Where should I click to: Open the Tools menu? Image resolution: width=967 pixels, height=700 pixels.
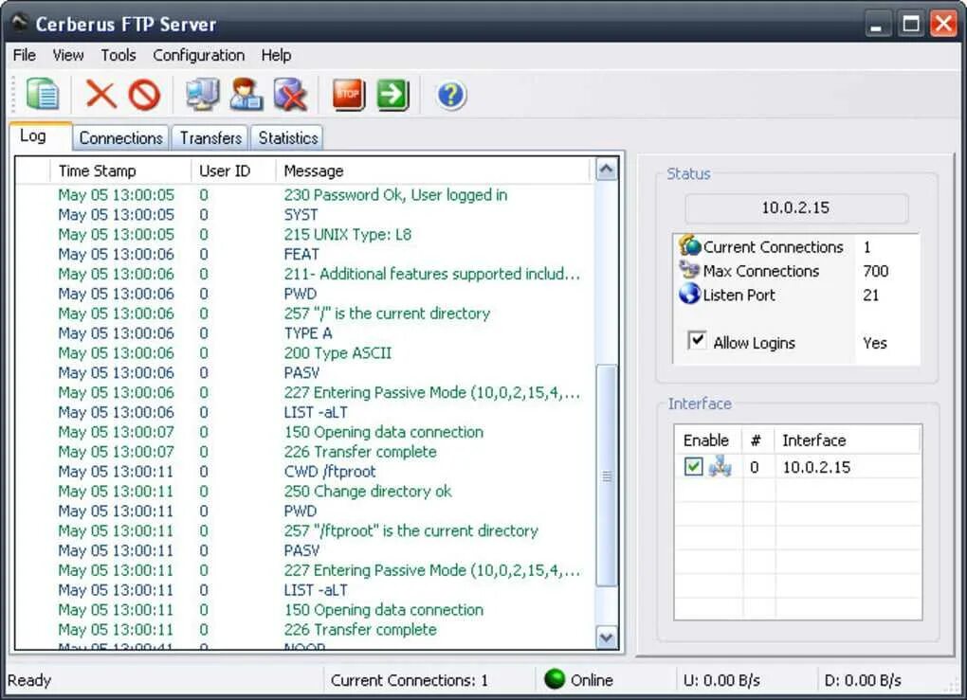[x=119, y=56]
